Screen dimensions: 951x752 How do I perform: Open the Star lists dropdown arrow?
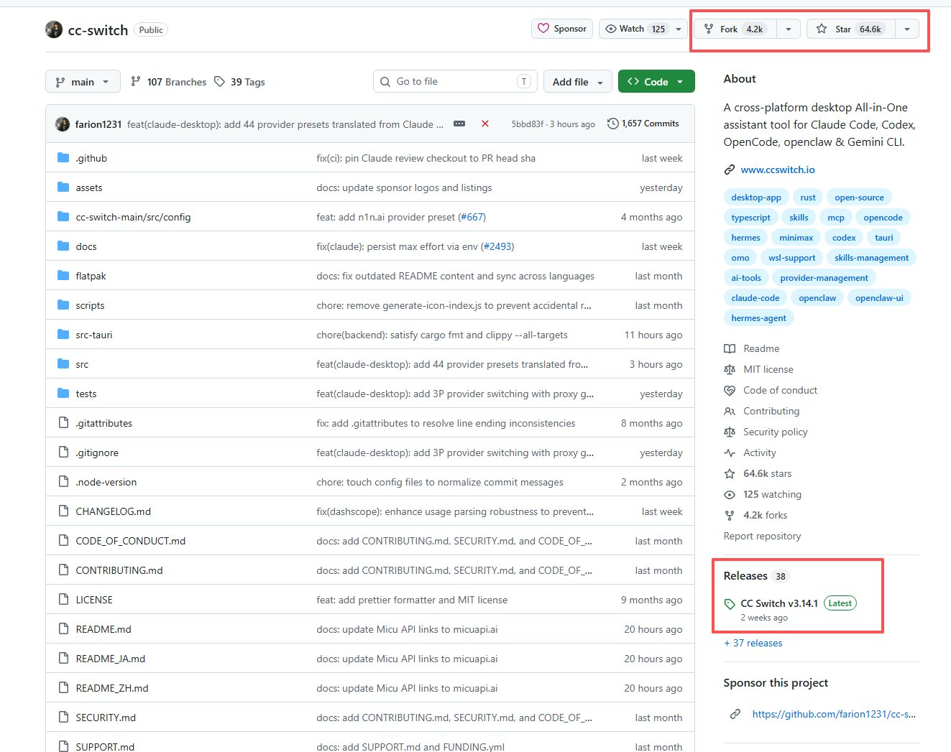[907, 29]
